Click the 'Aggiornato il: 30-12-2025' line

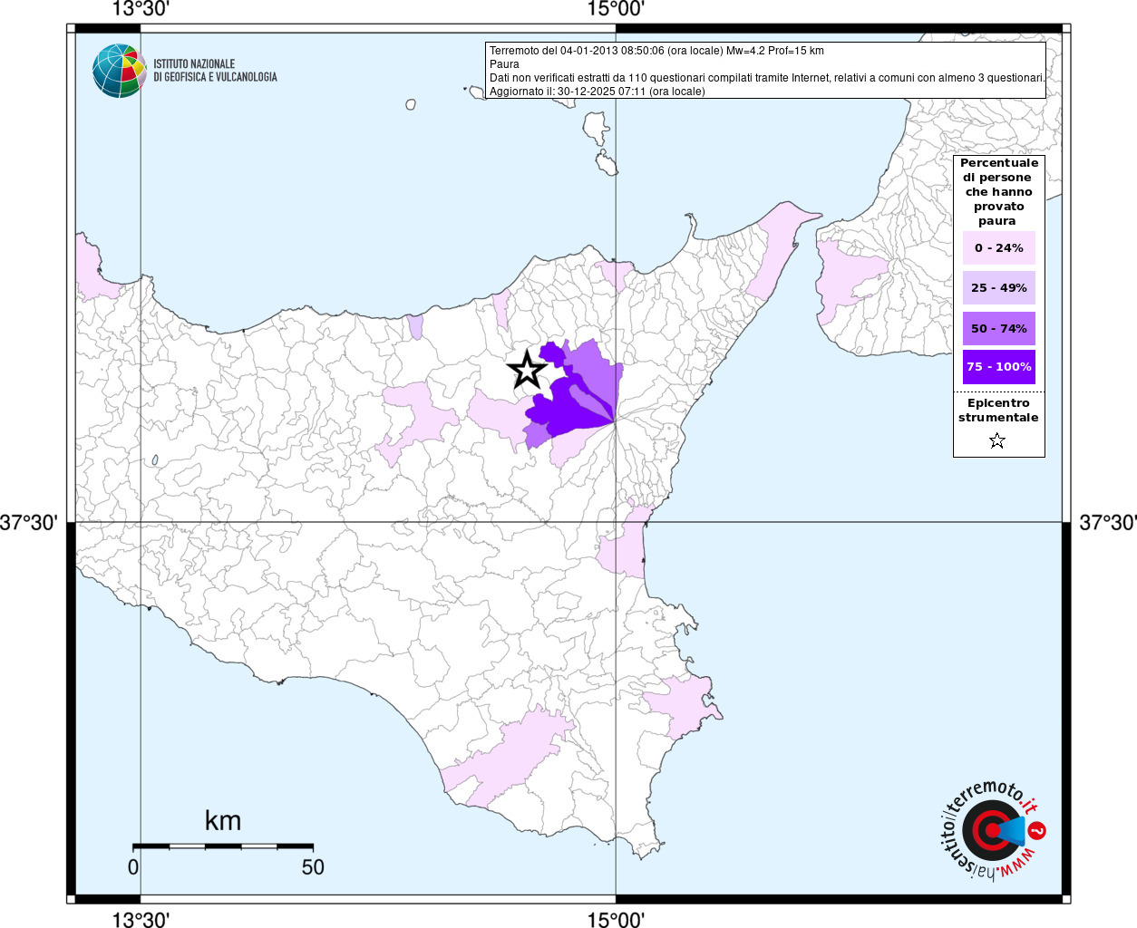tap(597, 92)
